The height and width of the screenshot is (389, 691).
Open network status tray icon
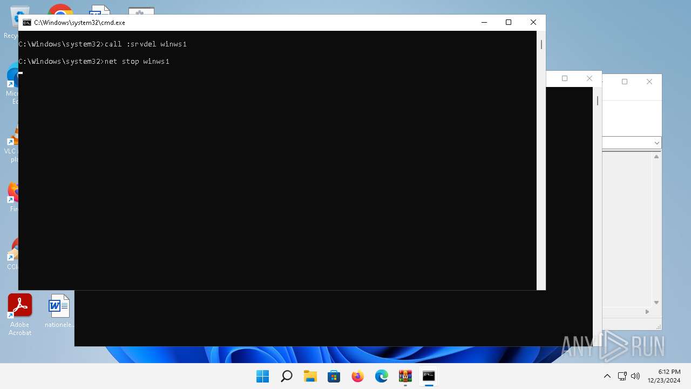click(x=622, y=376)
